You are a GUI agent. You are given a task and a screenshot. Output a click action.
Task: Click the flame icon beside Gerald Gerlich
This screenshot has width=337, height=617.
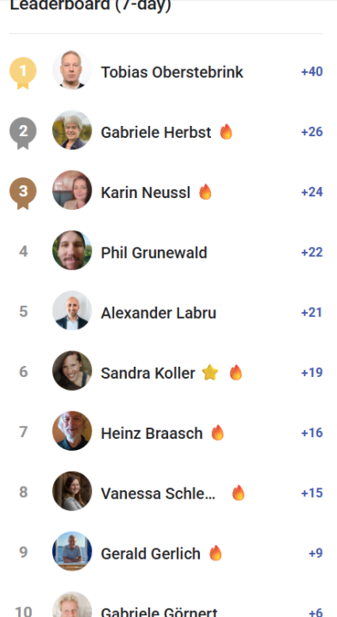tap(215, 554)
